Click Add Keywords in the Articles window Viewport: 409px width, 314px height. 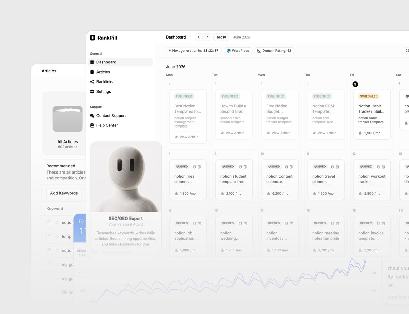point(64,193)
